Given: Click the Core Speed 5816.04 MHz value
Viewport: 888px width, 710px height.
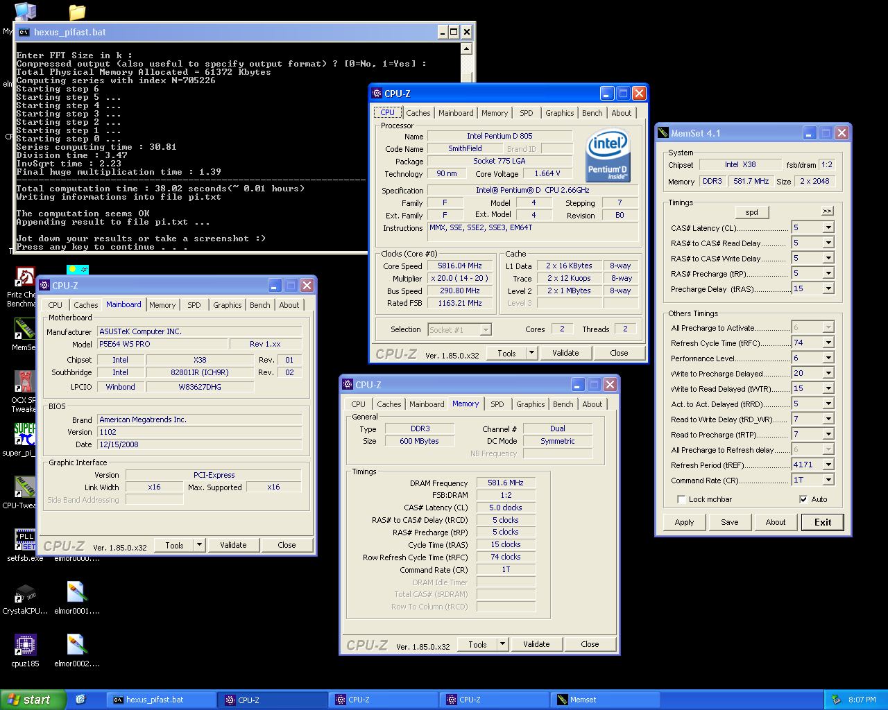Looking at the screenshot, I should [460, 266].
